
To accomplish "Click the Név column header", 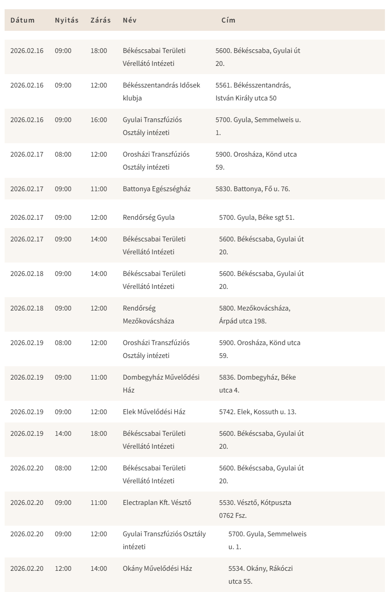I will (130, 20).
